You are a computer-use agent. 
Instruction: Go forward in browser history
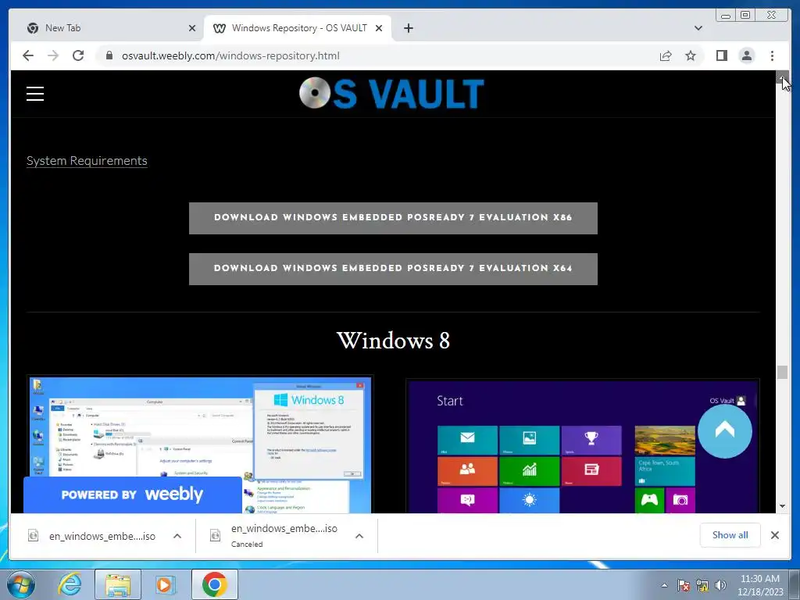[x=53, y=55]
